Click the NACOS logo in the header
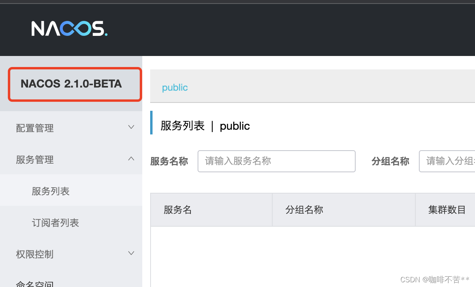 tap(70, 29)
